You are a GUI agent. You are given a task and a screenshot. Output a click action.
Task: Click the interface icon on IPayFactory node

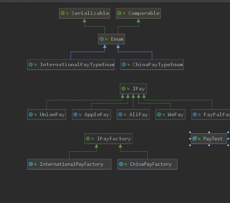pos(88,139)
